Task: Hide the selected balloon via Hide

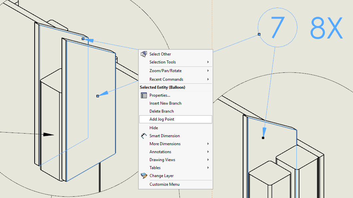Action: [154, 128]
